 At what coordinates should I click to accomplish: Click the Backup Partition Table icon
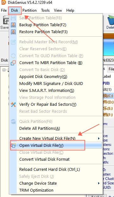(x=13, y=25)
